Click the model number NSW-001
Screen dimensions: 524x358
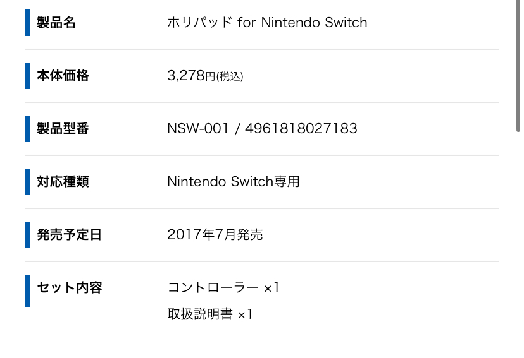[x=198, y=129]
